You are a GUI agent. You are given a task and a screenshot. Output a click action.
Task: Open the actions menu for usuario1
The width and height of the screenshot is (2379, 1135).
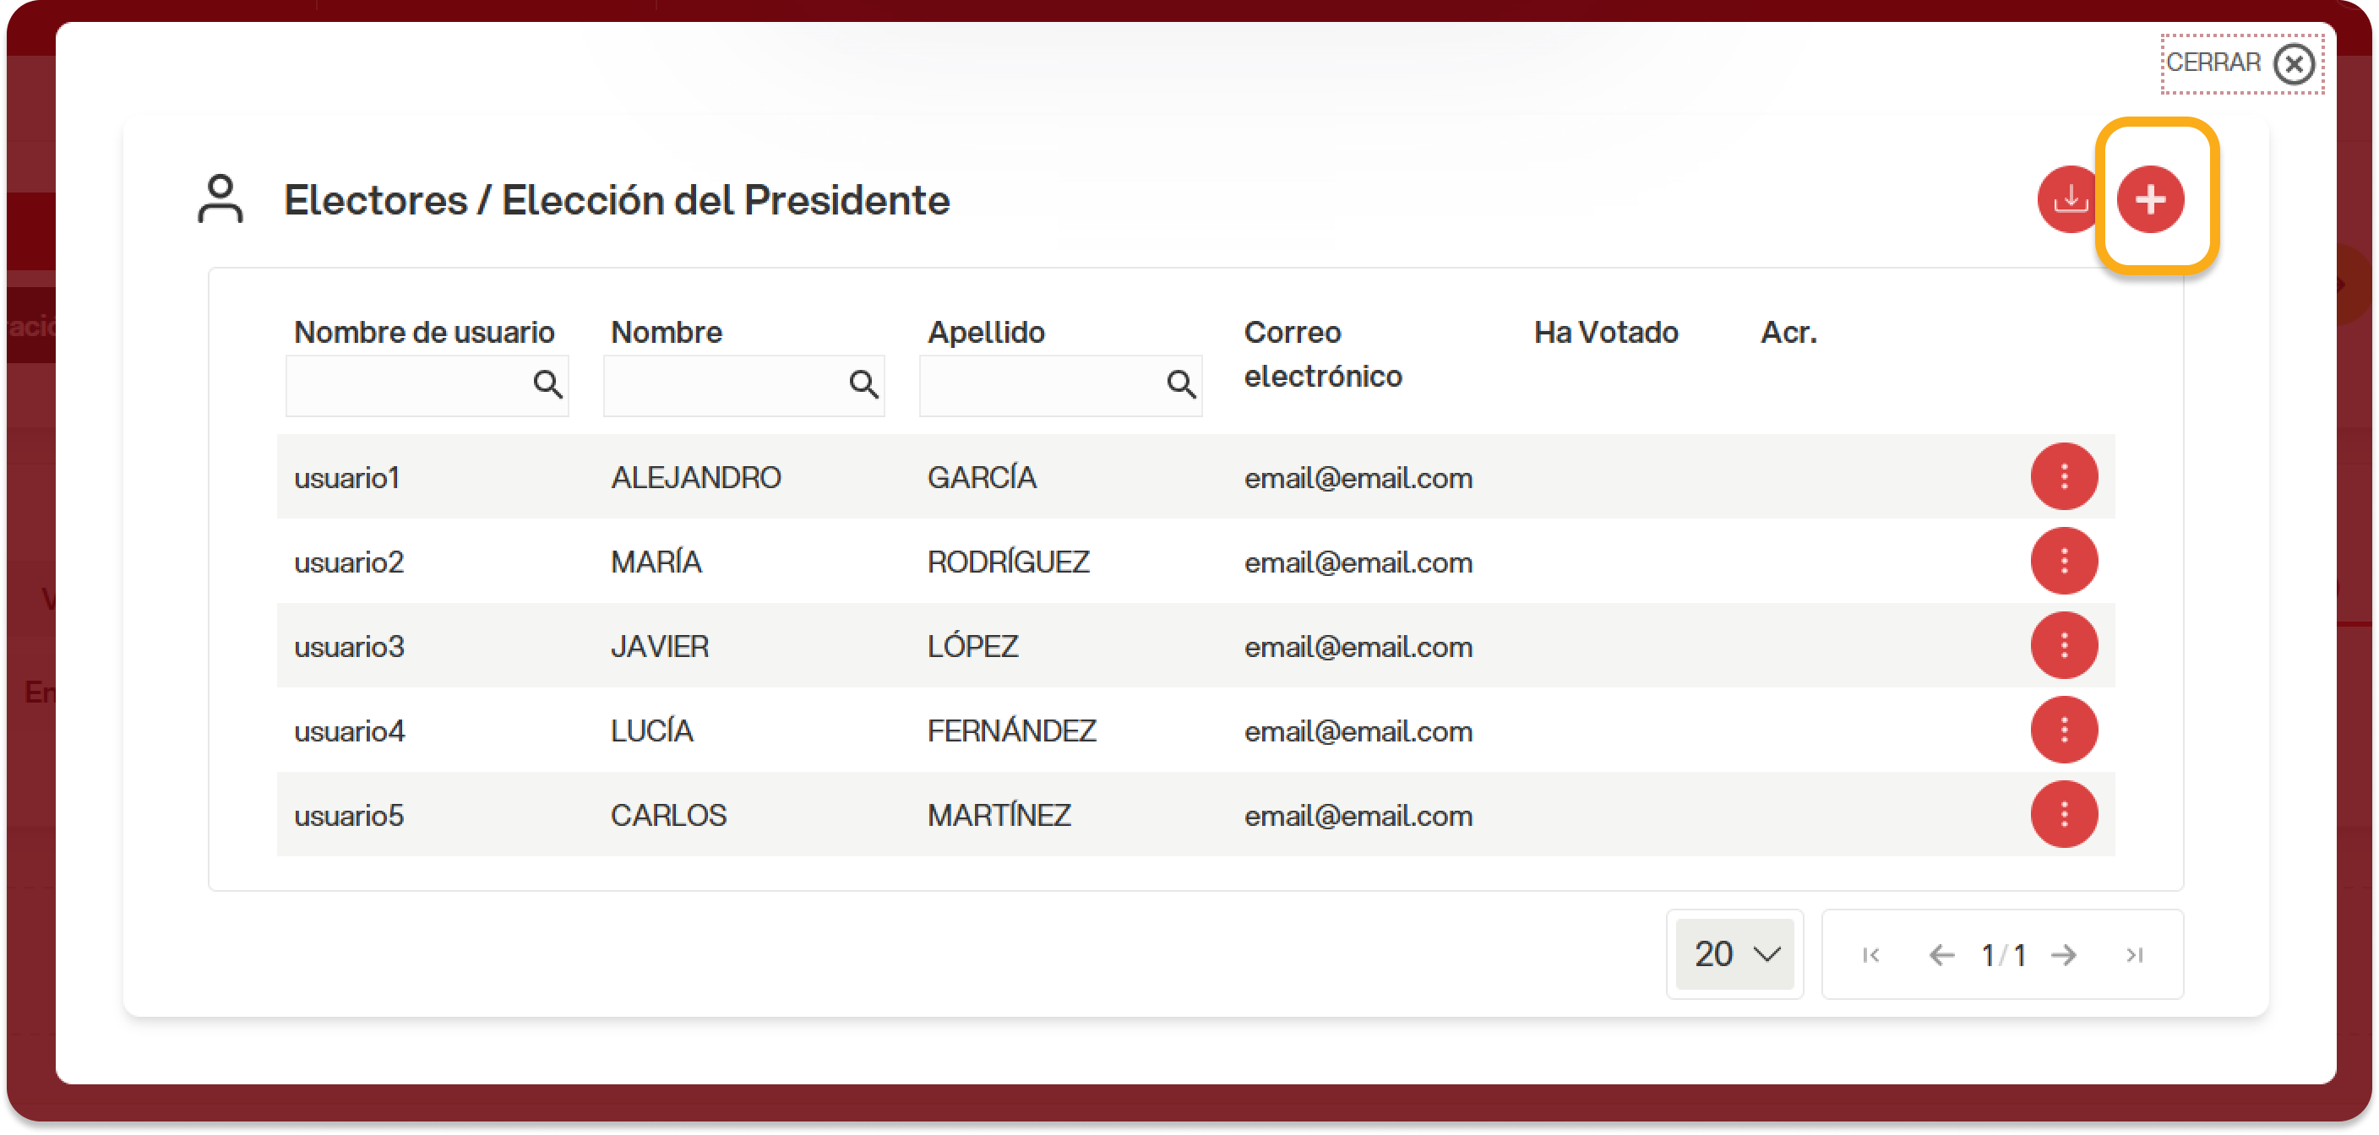(x=2063, y=476)
